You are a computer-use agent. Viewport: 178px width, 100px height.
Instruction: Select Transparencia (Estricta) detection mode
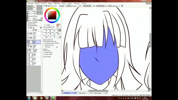[44, 41]
